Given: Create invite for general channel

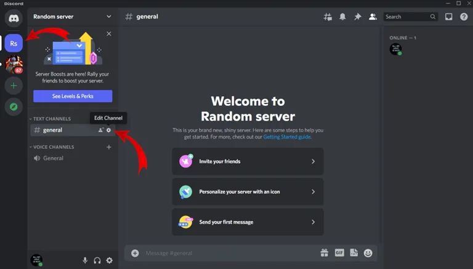Looking at the screenshot, I should (101, 130).
